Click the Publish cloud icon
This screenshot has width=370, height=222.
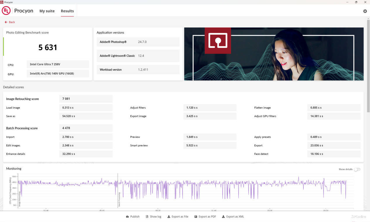click(x=127, y=217)
